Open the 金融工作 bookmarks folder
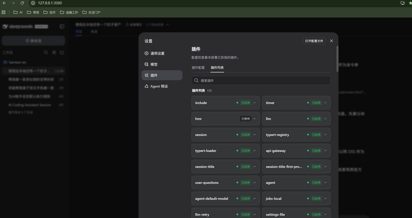Screen dimensions: 412x218 point(69,12)
